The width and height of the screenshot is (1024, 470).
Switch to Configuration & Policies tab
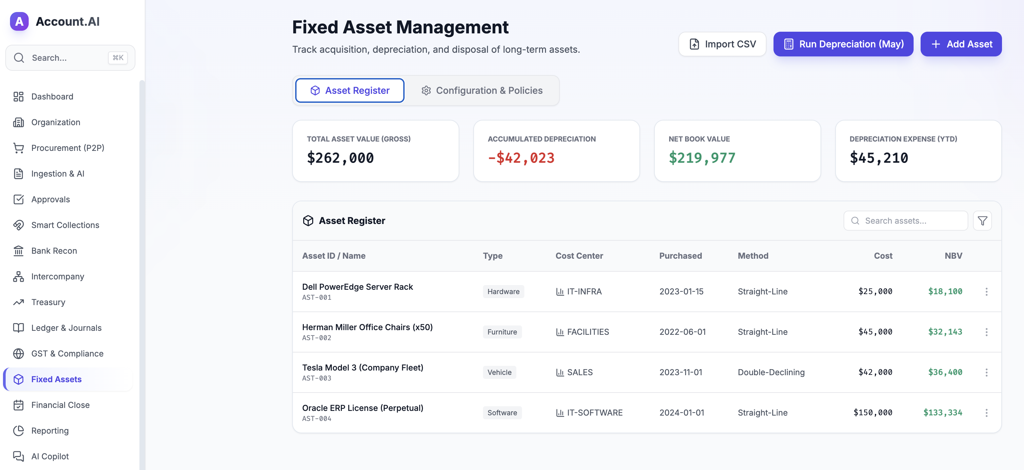click(482, 90)
